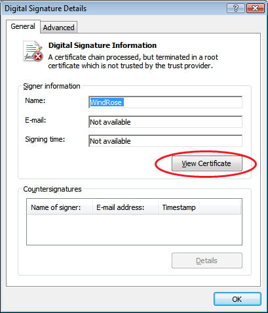Click the Digital Signature Information heading
The width and height of the screenshot is (268, 313).
(102, 45)
